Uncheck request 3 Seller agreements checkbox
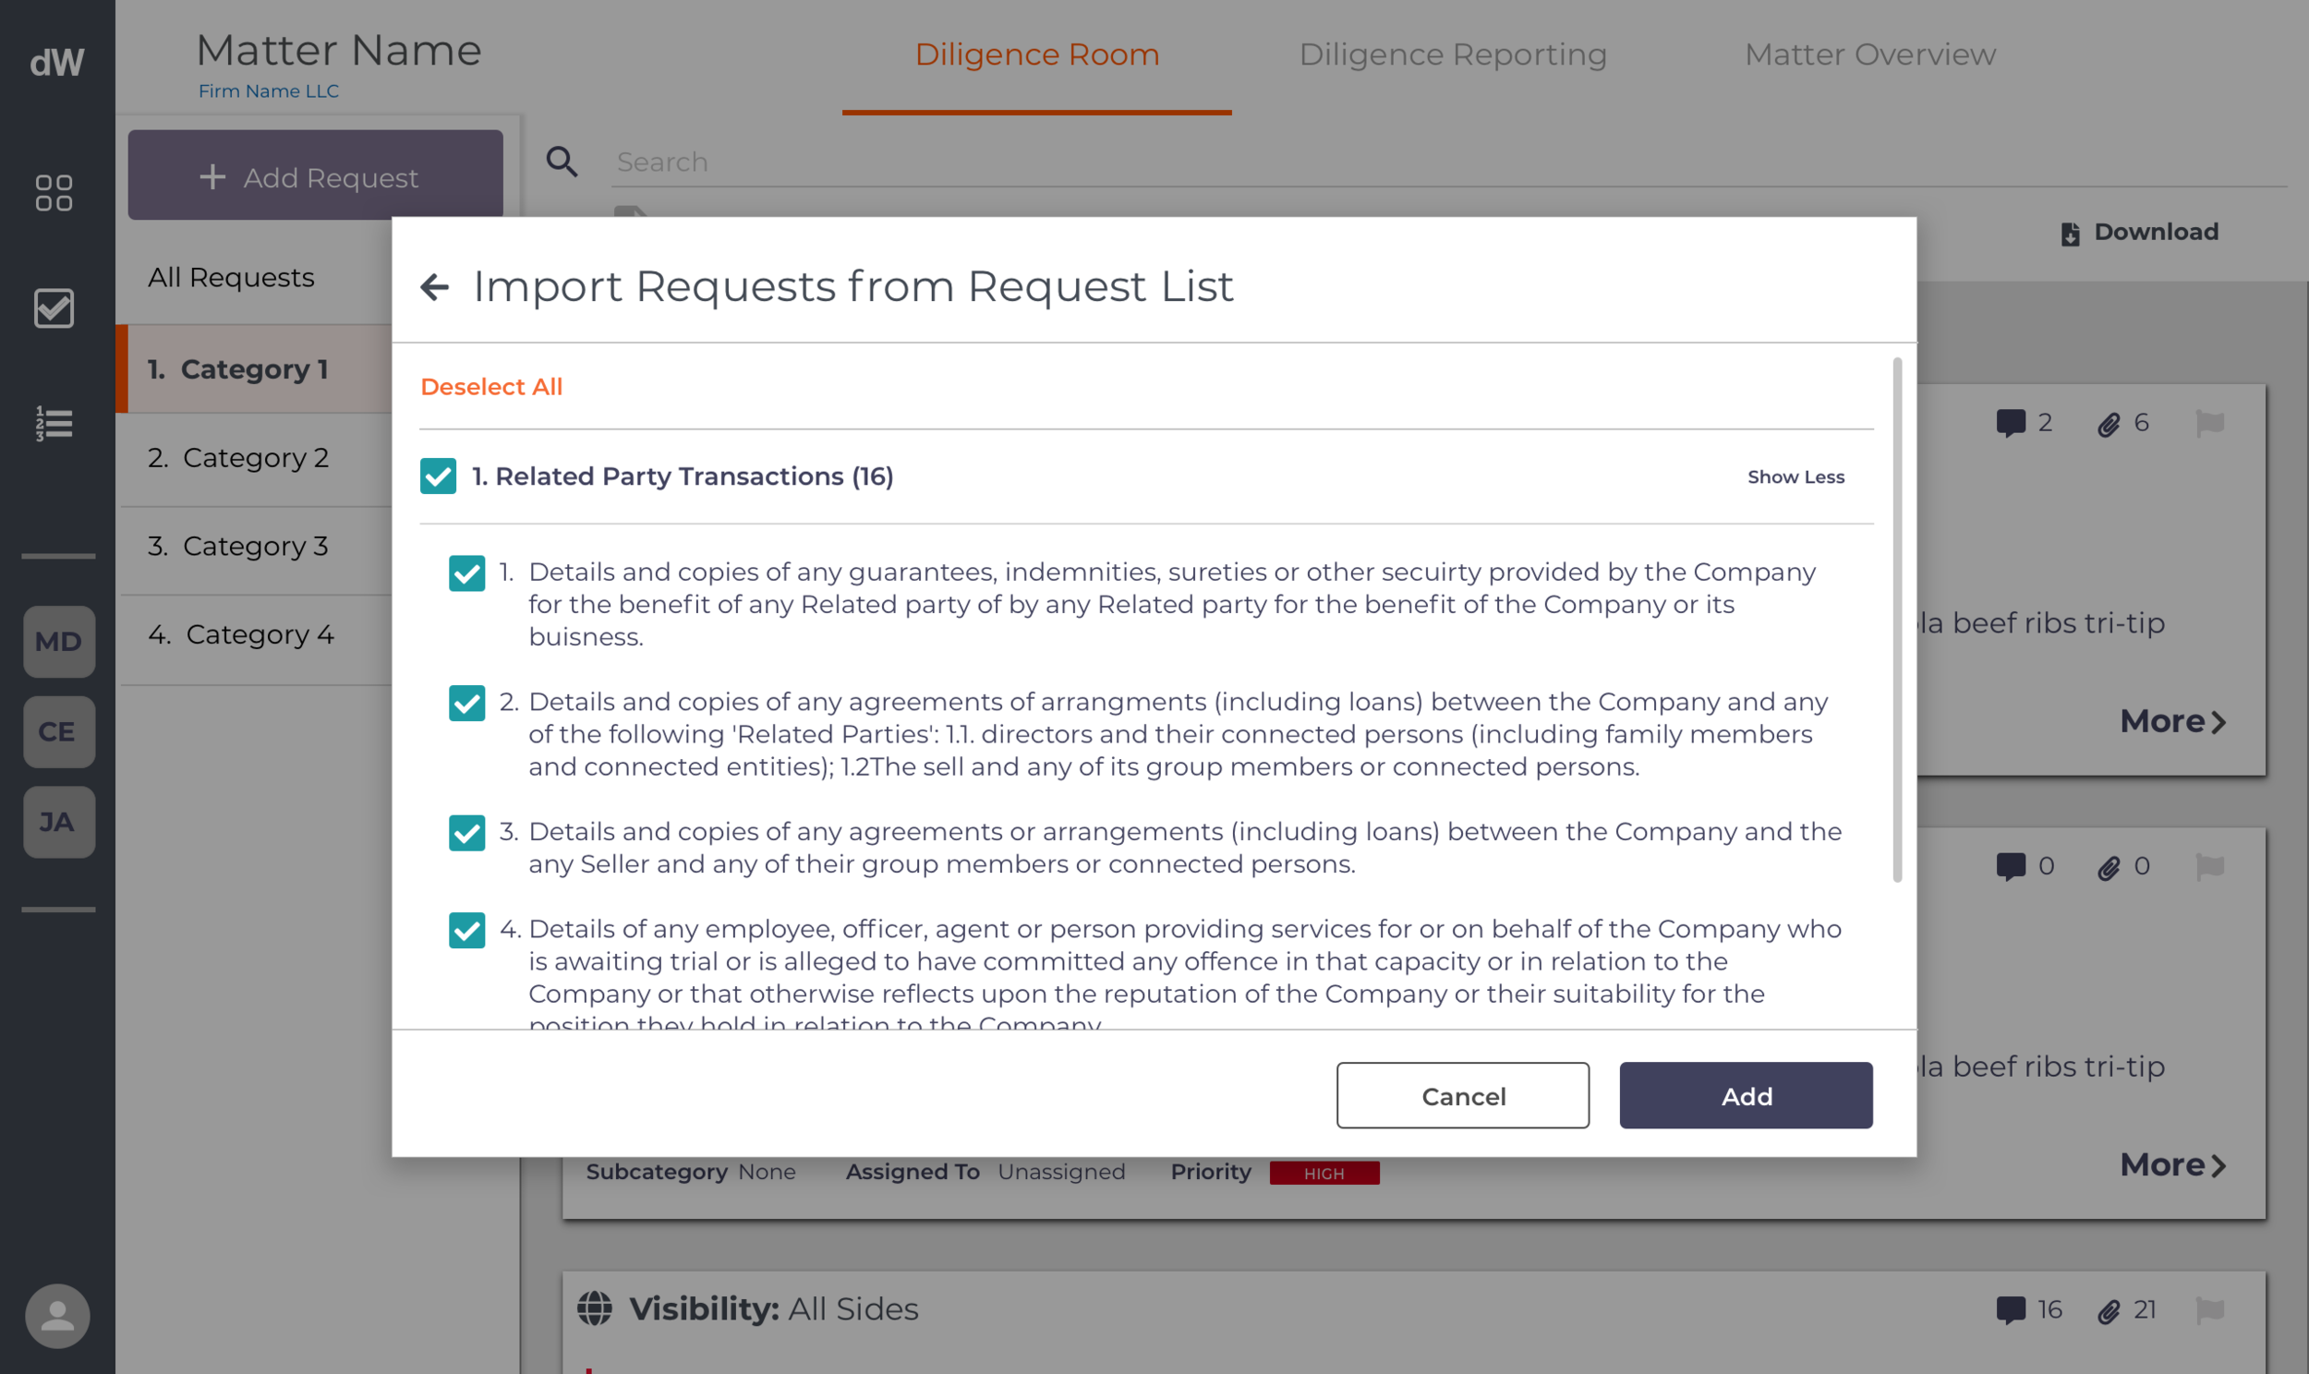Image resolution: width=2309 pixels, height=1374 pixels. (x=466, y=832)
